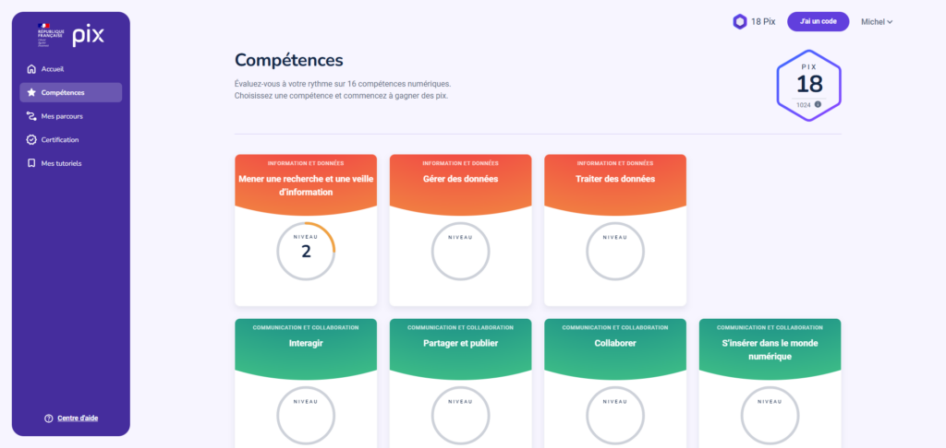Click the info icon below 1024
Screen dimensions: 946x448
[x=818, y=104]
